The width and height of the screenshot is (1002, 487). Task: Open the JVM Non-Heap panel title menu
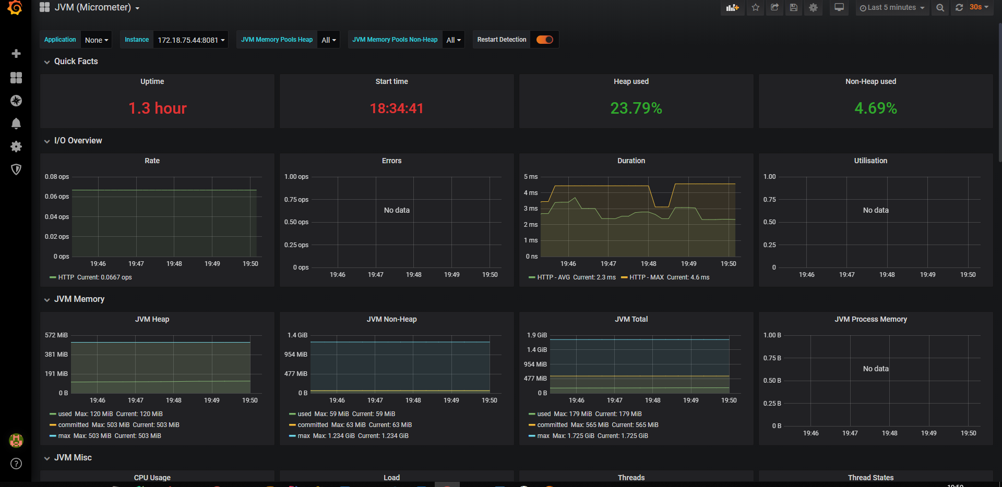point(392,319)
